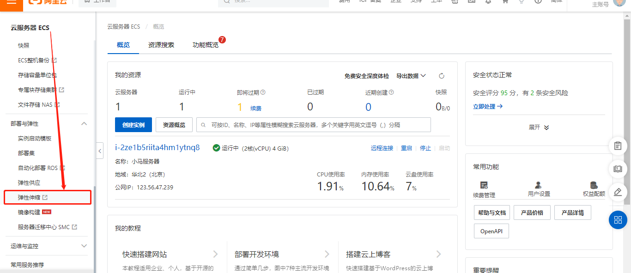Screen dimensions: 631x273
Task: Click the 续费管理 icon
Action: click(x=484, y=185)
